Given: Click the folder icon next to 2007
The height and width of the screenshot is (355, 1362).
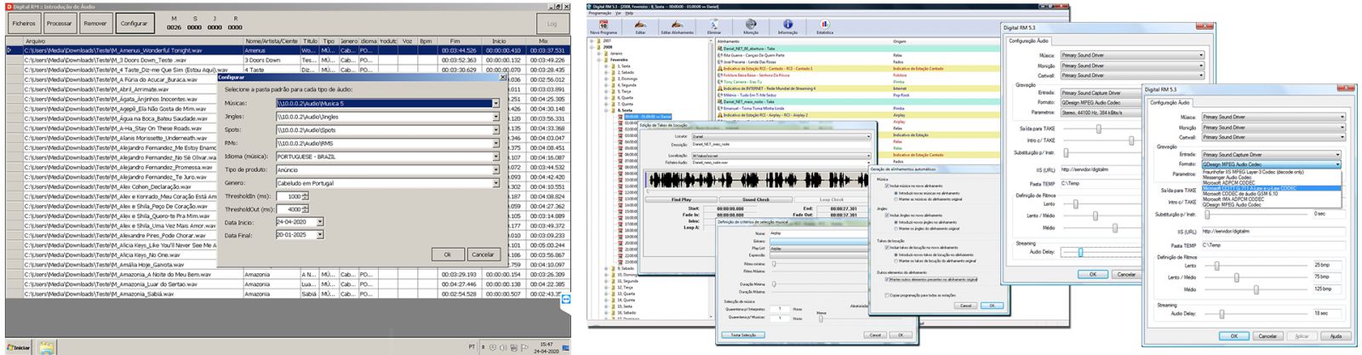Looking at the screenshot, I should pyautogui.click(x=600, y=40).
